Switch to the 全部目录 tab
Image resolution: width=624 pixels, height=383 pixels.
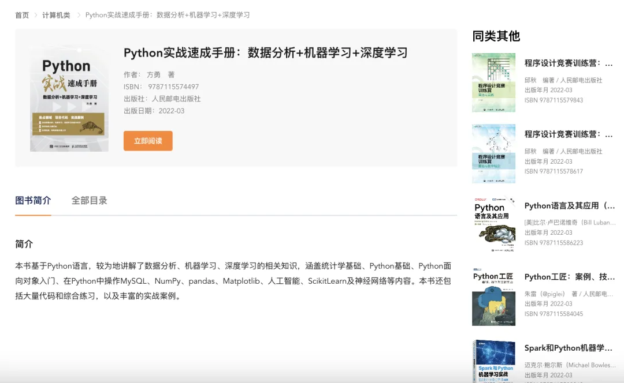click(x=89, y=200)
